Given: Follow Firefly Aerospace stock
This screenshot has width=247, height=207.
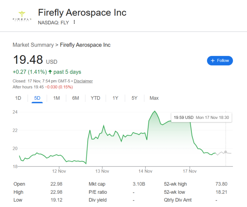Looking at the screenshot, I should click(x=220, y=60).
